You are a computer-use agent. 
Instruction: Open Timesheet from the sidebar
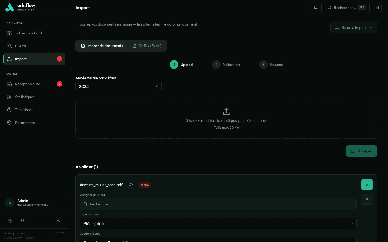24,110
